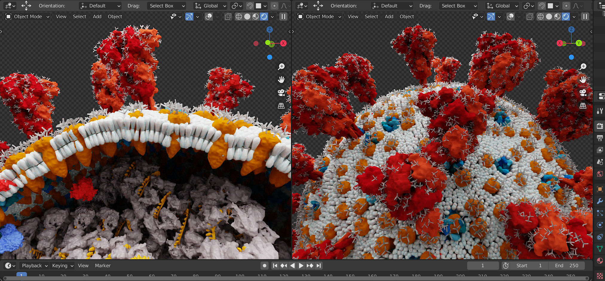Pause render preview in the right viewport

(585, 17)
